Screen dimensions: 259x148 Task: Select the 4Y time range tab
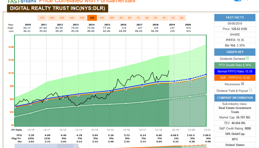click(164, 18)
